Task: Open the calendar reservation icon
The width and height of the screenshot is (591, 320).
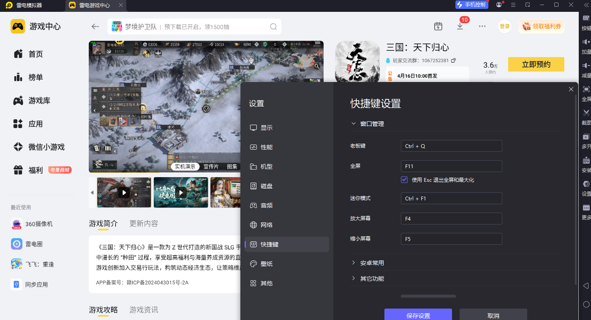Action: tap(438, 26)
